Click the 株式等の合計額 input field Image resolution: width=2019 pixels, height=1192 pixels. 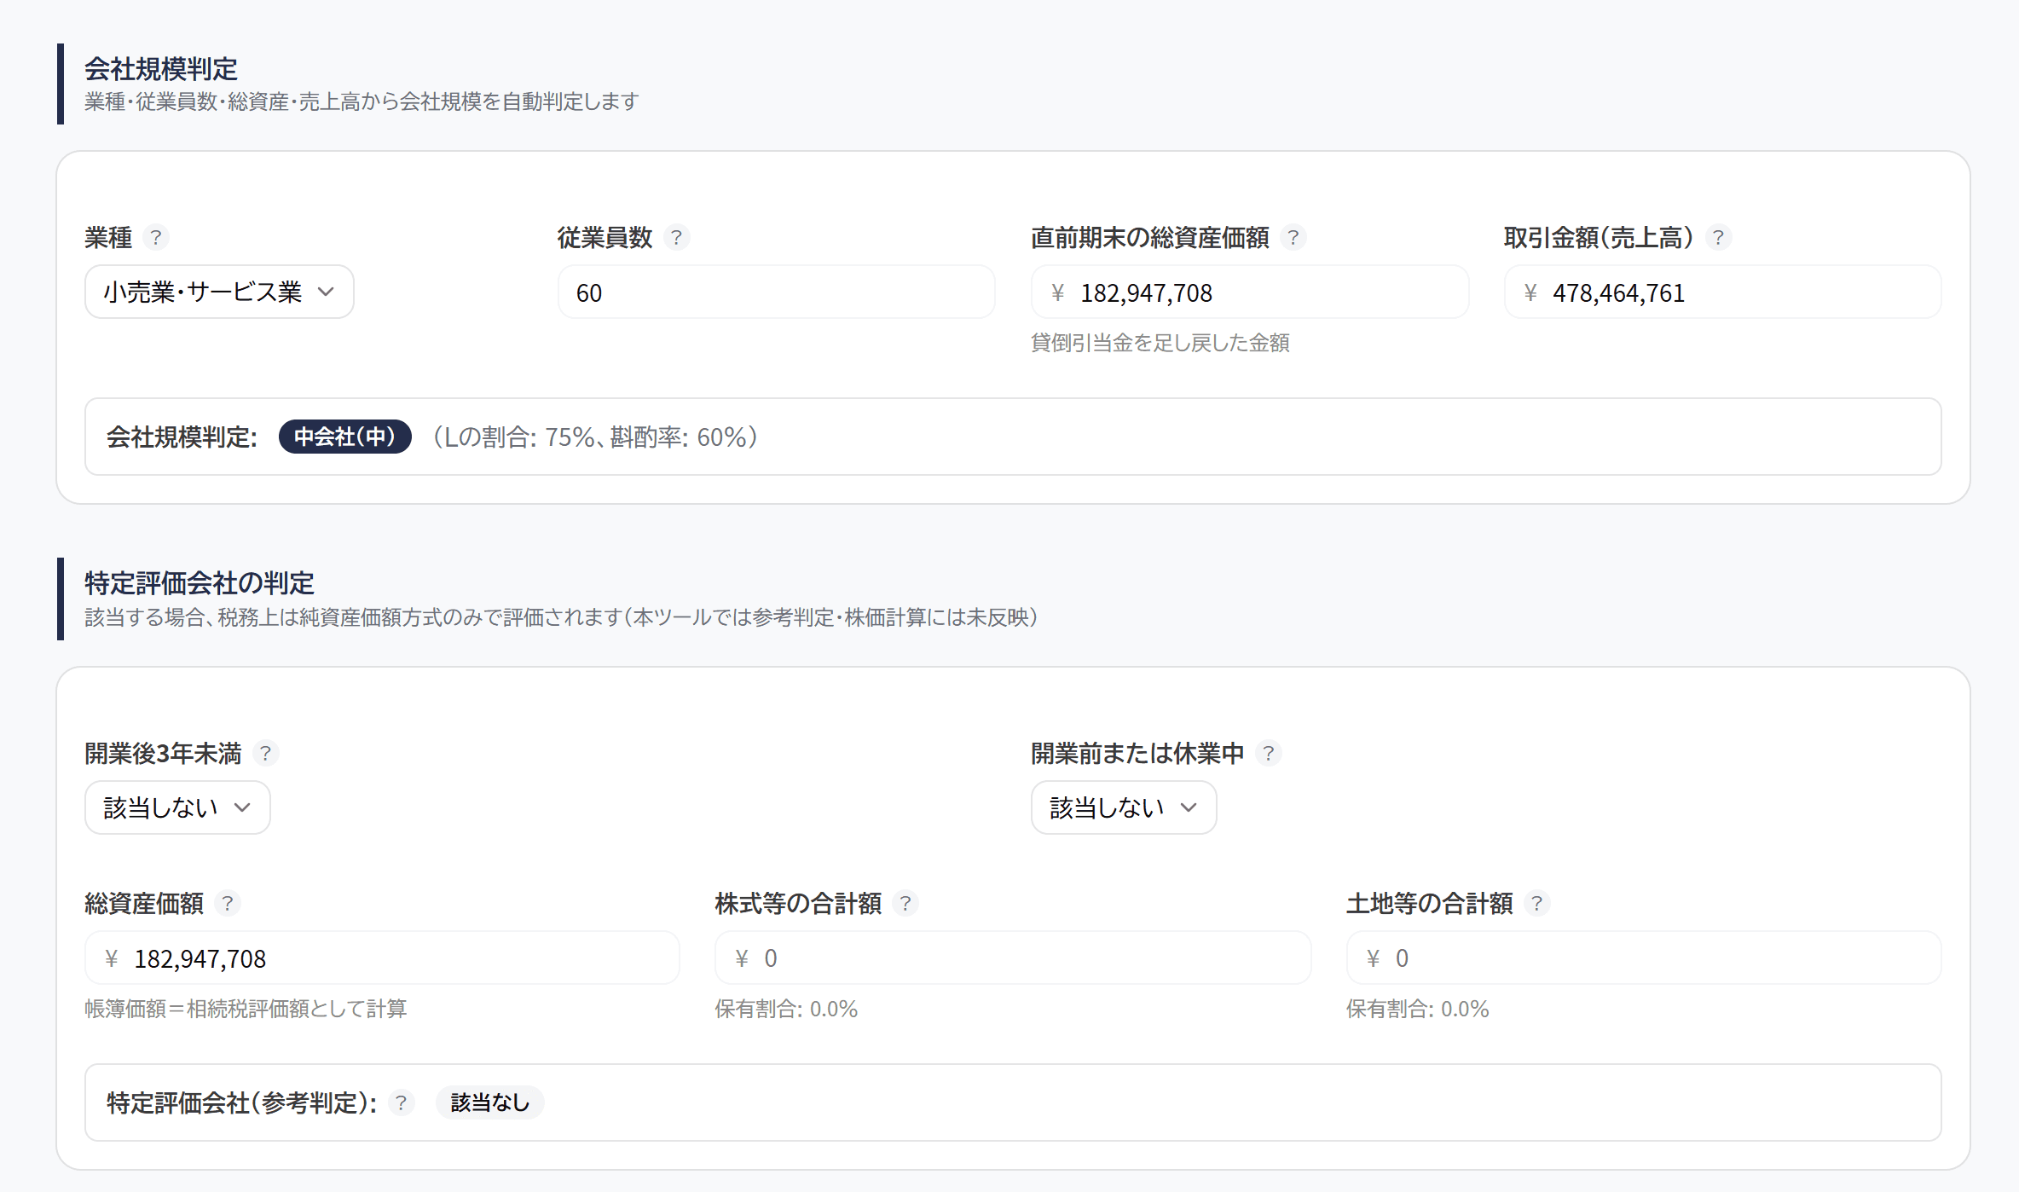tap(1013, 958)
